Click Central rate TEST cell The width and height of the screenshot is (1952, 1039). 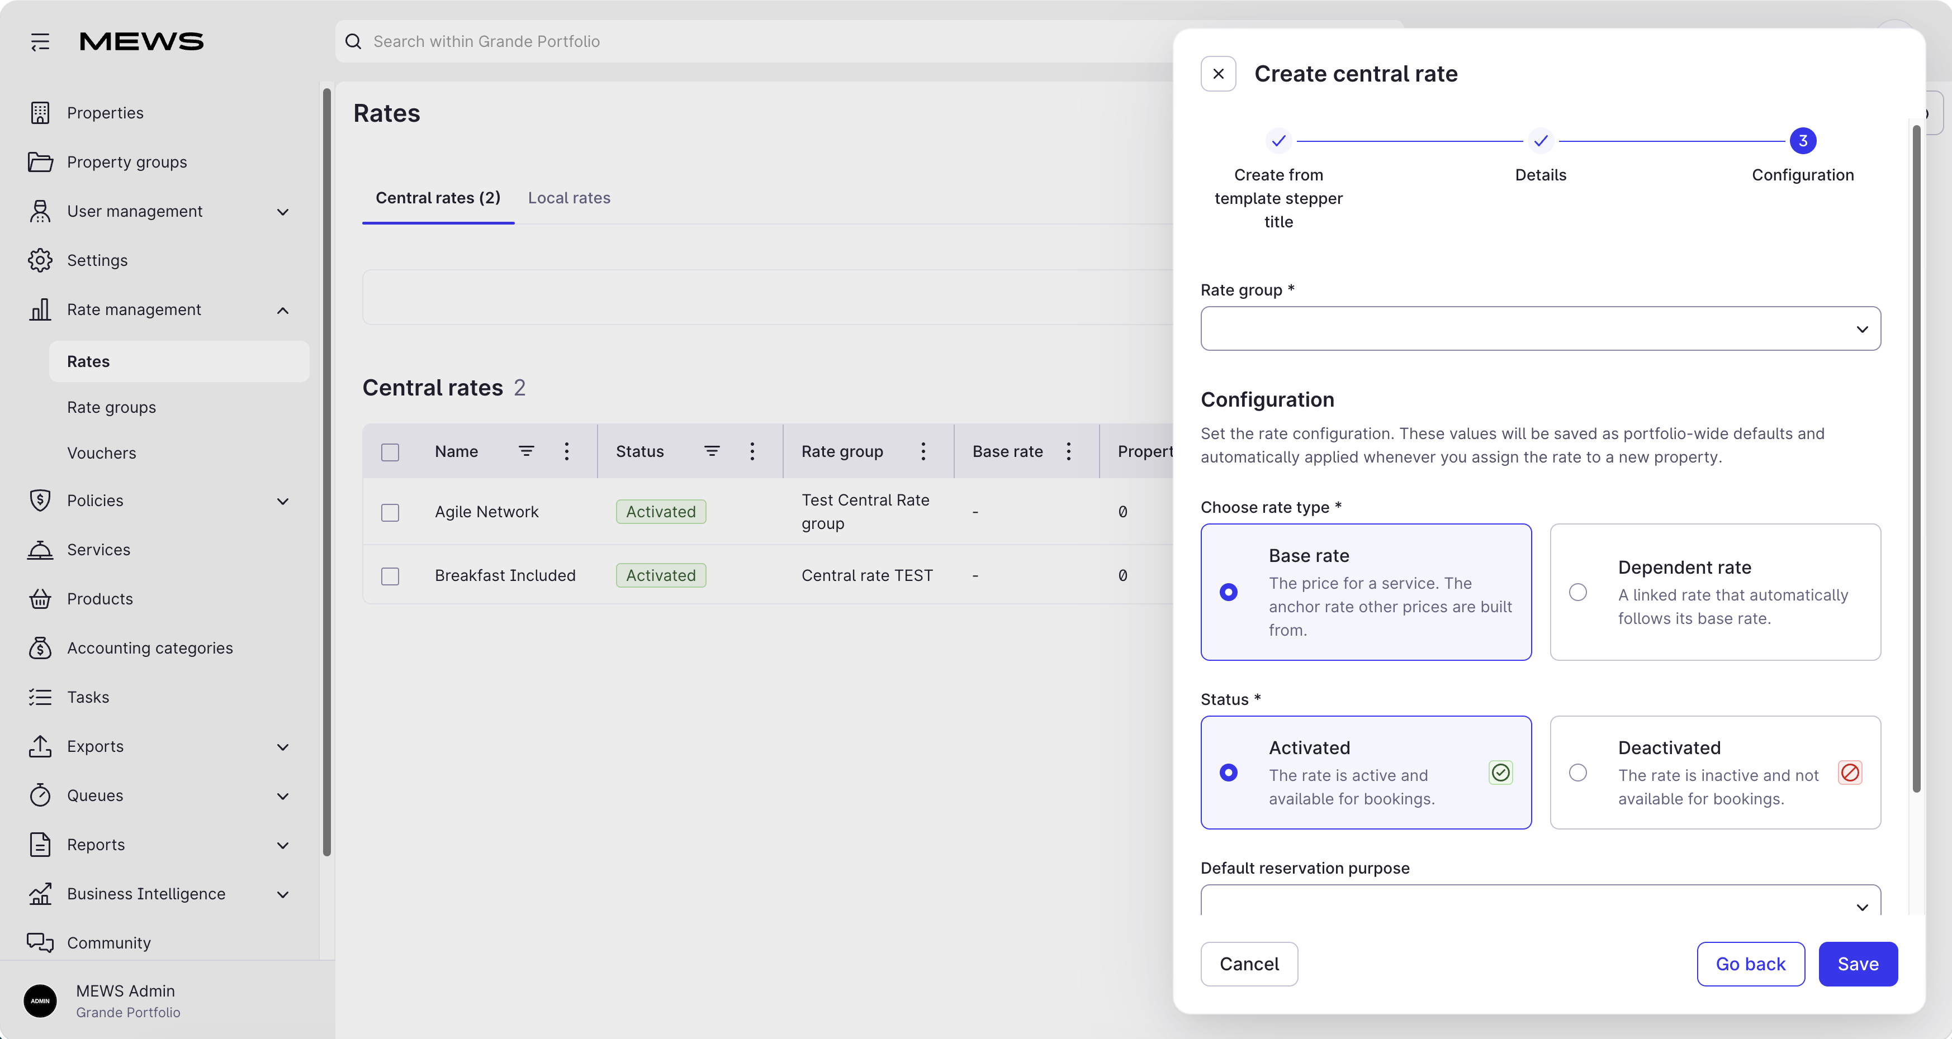click(x=867, y=576)
